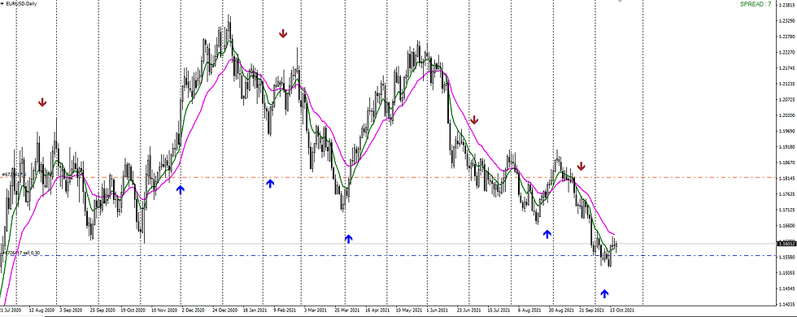Click the 1.17125 price scale label
Screen dimensions: 797x317
coord(787,210)
